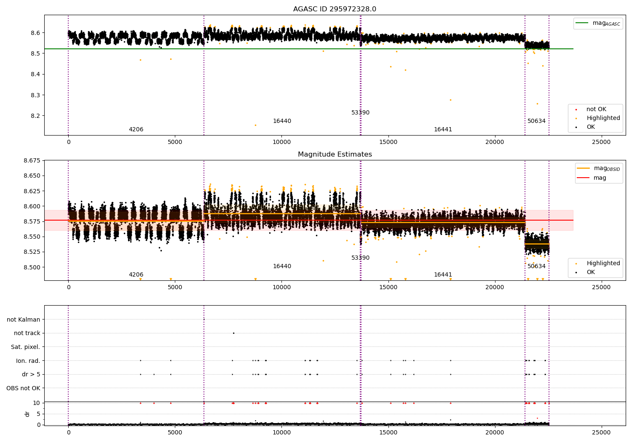This screenshot has height=442, width=632.
Task: Click obsid label 16441 in Magnitude Estimates panel
Action: (443, 275)
